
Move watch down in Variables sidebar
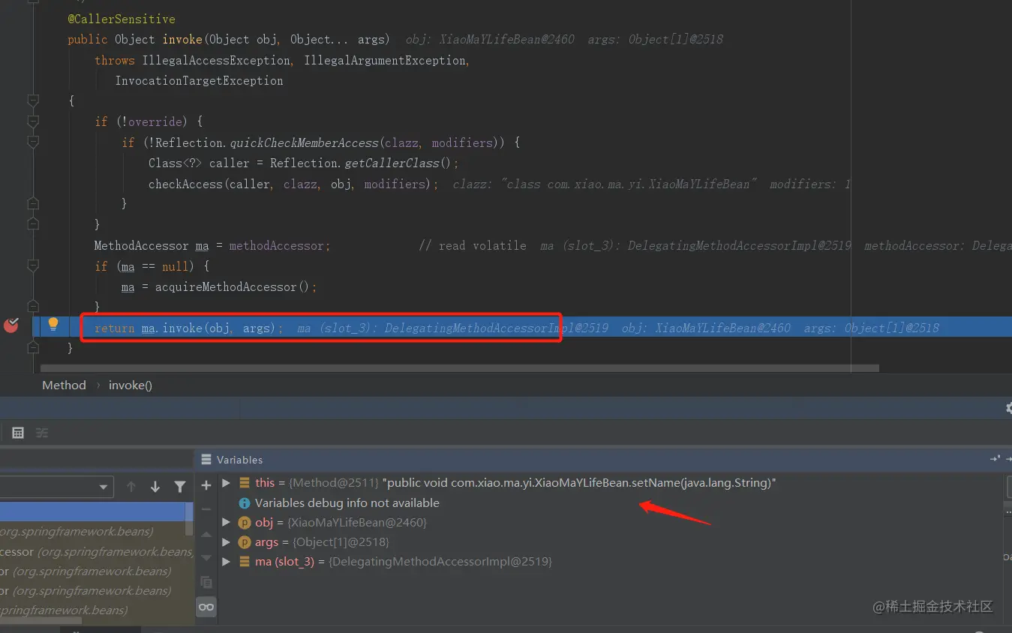click(x=206, y=558)
